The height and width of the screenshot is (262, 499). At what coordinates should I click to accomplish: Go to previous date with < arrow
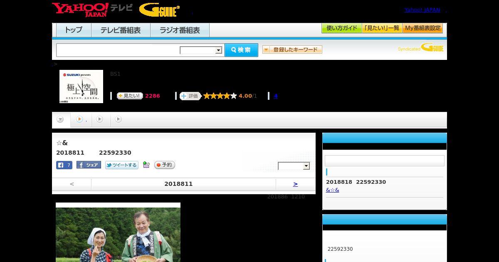coord(72,184)
